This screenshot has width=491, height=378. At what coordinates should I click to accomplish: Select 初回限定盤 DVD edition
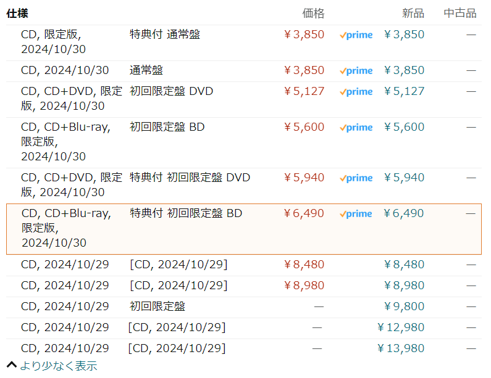171,91
